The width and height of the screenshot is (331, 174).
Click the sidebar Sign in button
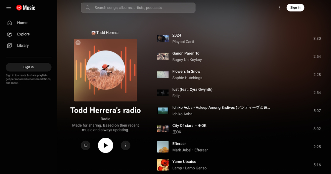point(28,67)
